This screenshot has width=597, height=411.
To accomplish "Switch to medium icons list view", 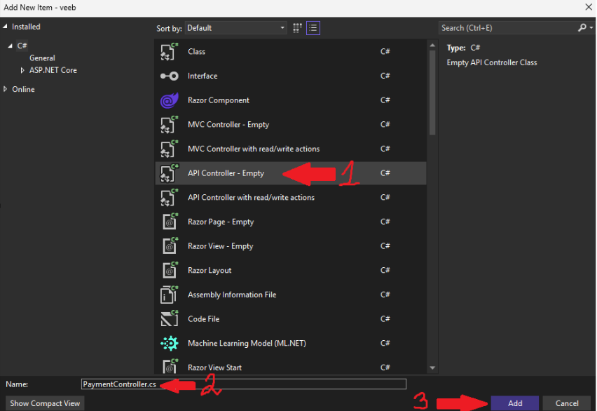I will click(313, 28).
